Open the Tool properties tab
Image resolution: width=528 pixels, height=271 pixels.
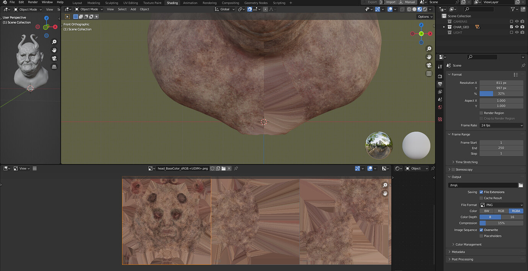(x=440, y=66)
